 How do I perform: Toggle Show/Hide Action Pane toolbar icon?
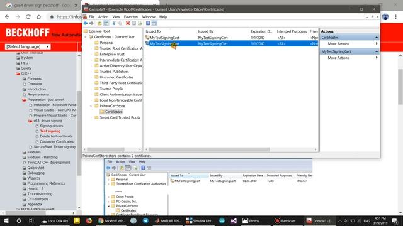click(x=154, y=23)
